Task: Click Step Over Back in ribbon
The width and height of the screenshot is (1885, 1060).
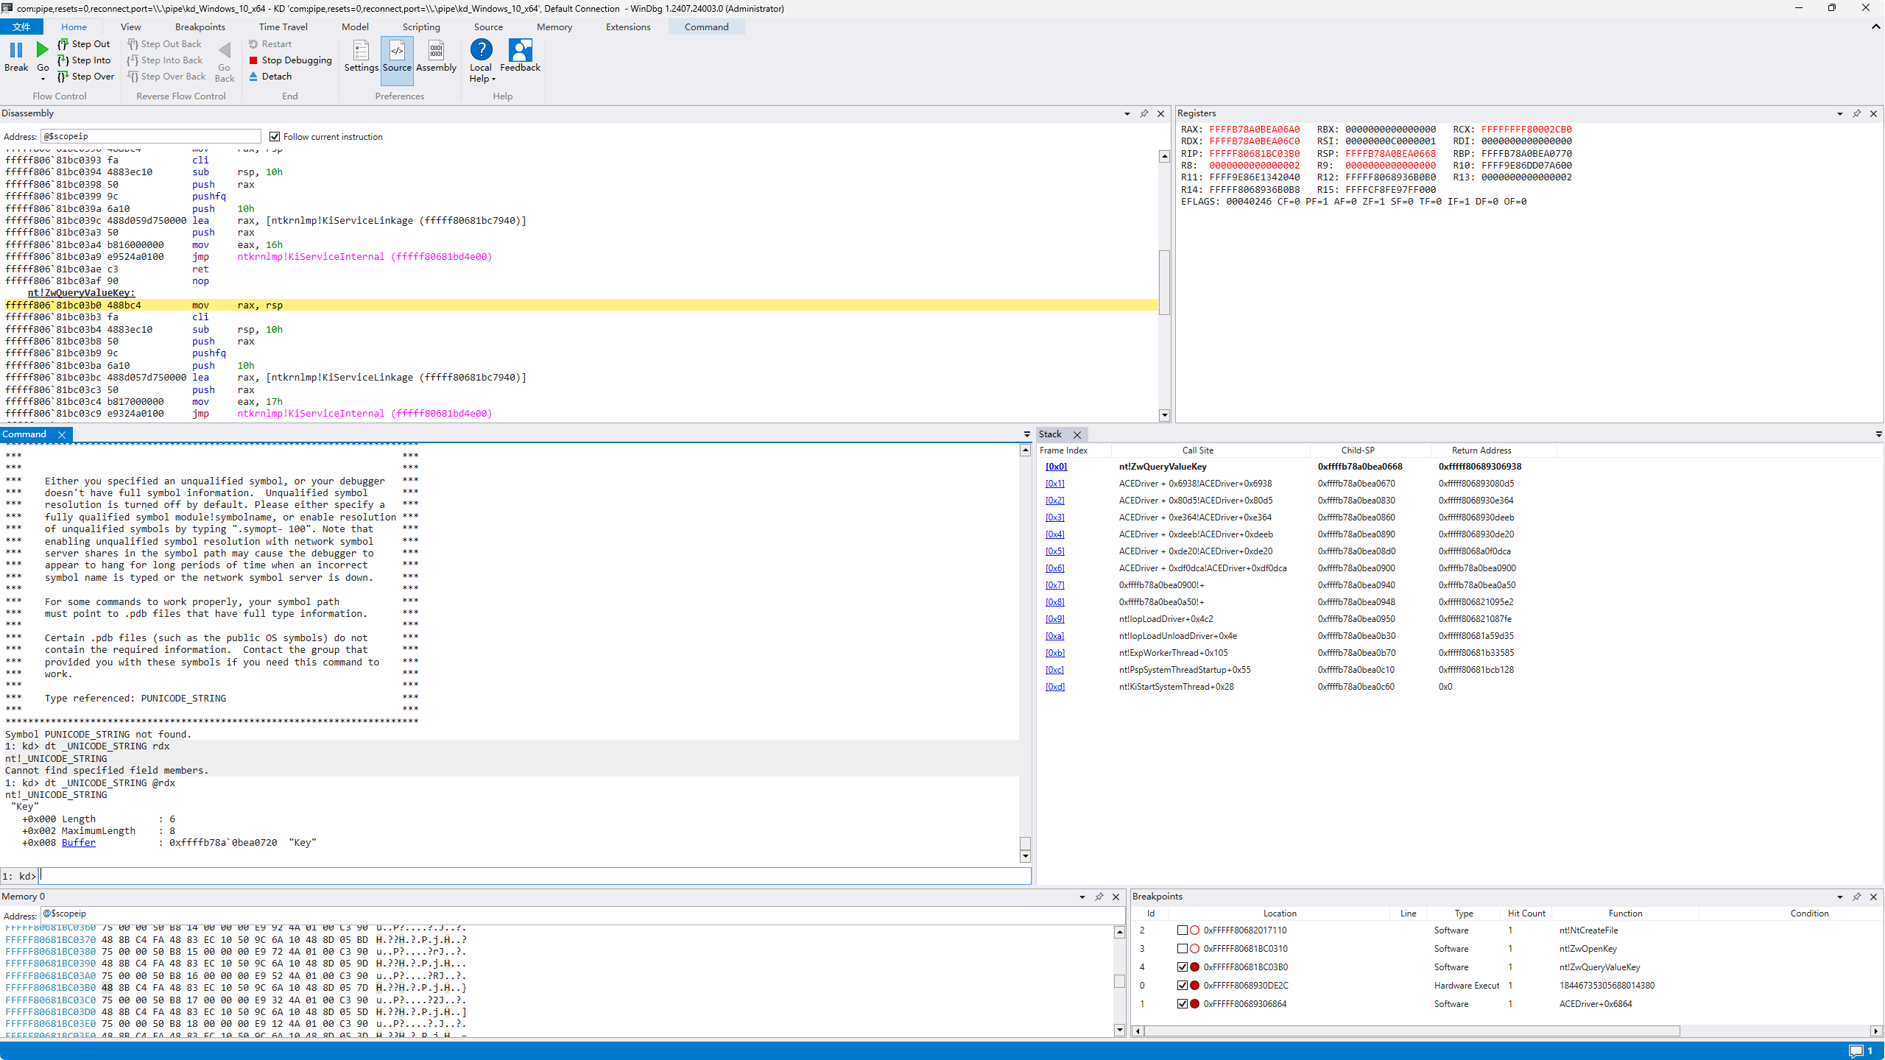Action: pyautogui.click(x=166, y=77)
